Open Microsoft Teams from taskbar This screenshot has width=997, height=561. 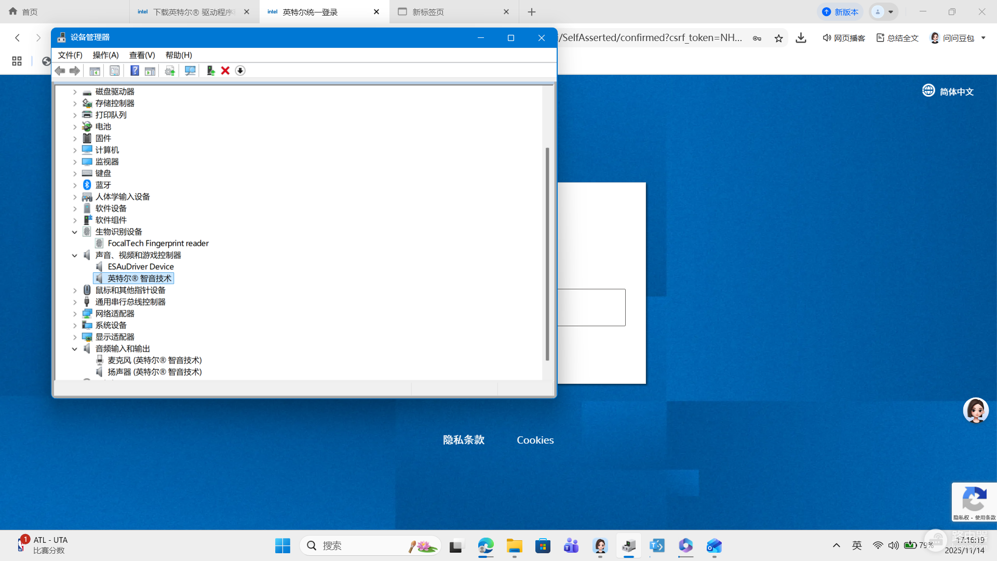(x=571, y=545)
